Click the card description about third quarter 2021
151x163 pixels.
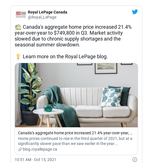[x=75, y=141]
